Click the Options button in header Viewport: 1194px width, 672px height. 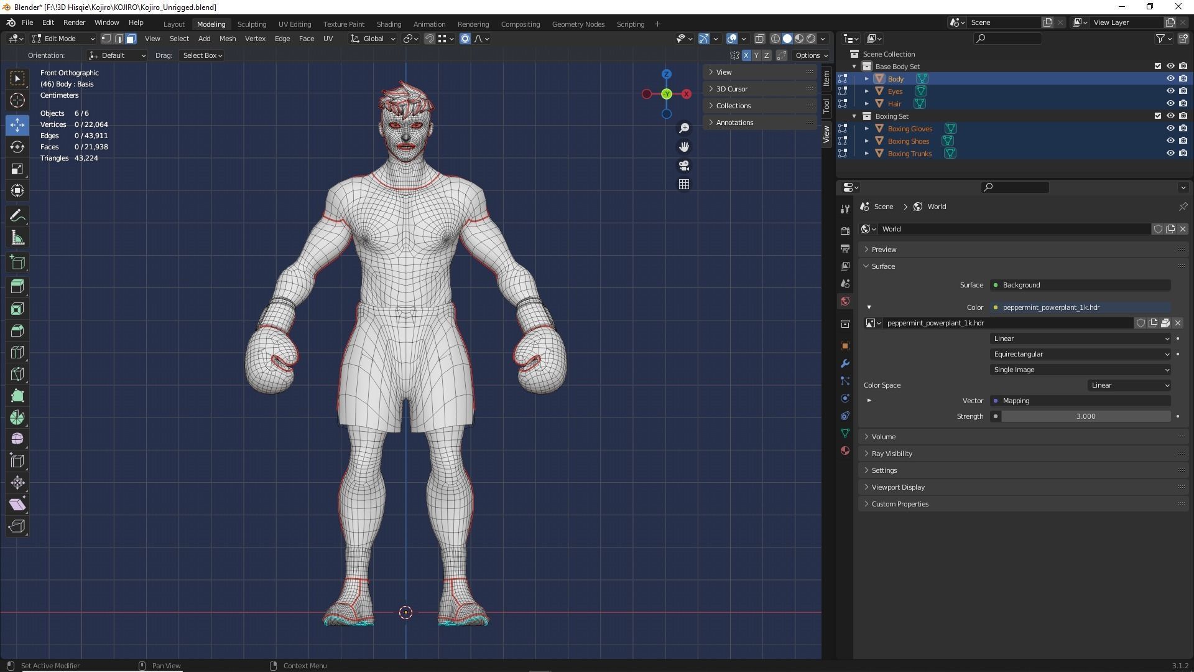(x=812, y=55)
